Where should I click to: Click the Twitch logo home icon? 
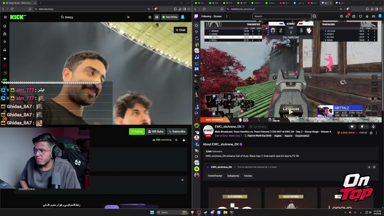point(196,16)
